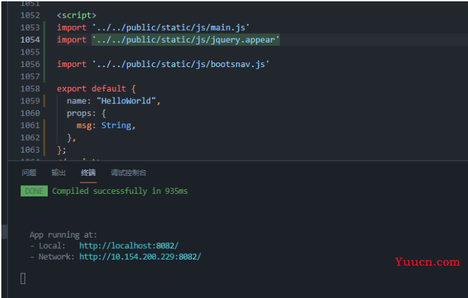Click the bootsnav.js import path string
468x298 pixels.
pos(181,64)
